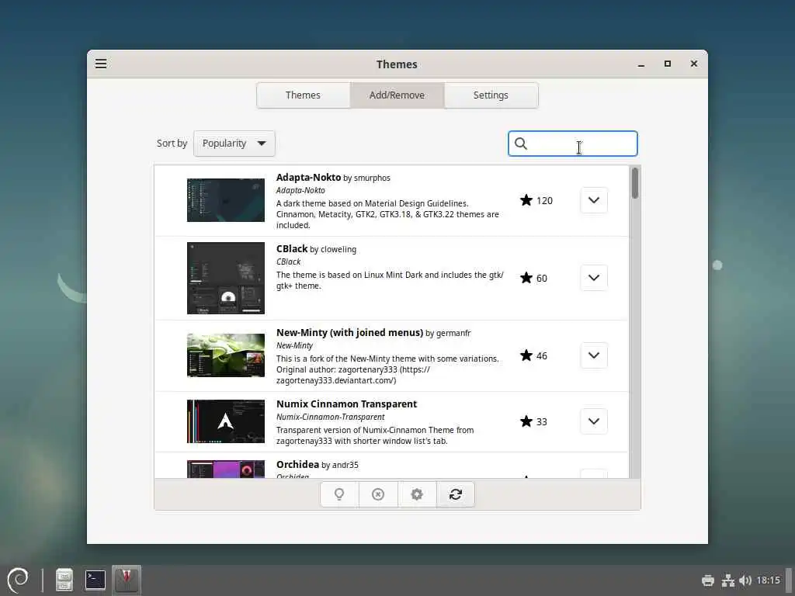Click the volume speaker tray icon

[745, 580]
